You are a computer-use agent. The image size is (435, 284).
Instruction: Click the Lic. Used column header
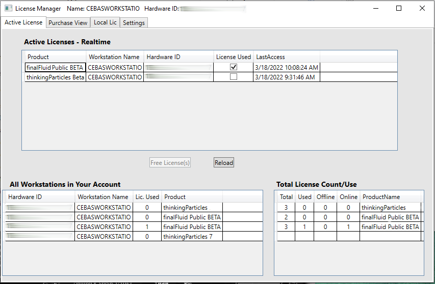(147, 196)
